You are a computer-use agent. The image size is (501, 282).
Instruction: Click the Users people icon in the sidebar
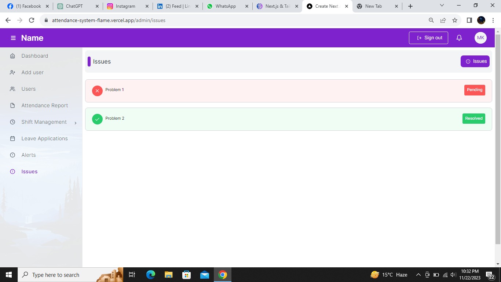pyautogui.click(x=12, y=89)
